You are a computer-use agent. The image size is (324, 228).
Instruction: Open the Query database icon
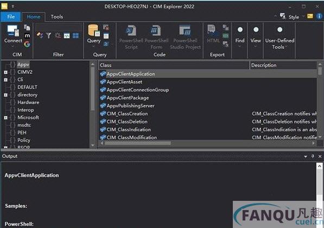93,30
